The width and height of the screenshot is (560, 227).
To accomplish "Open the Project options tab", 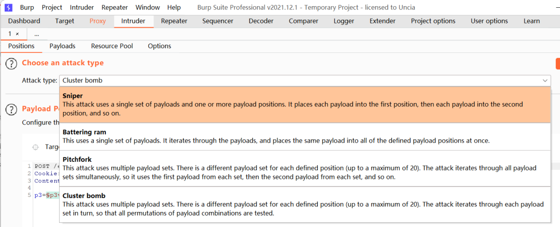I will (433, 21).
